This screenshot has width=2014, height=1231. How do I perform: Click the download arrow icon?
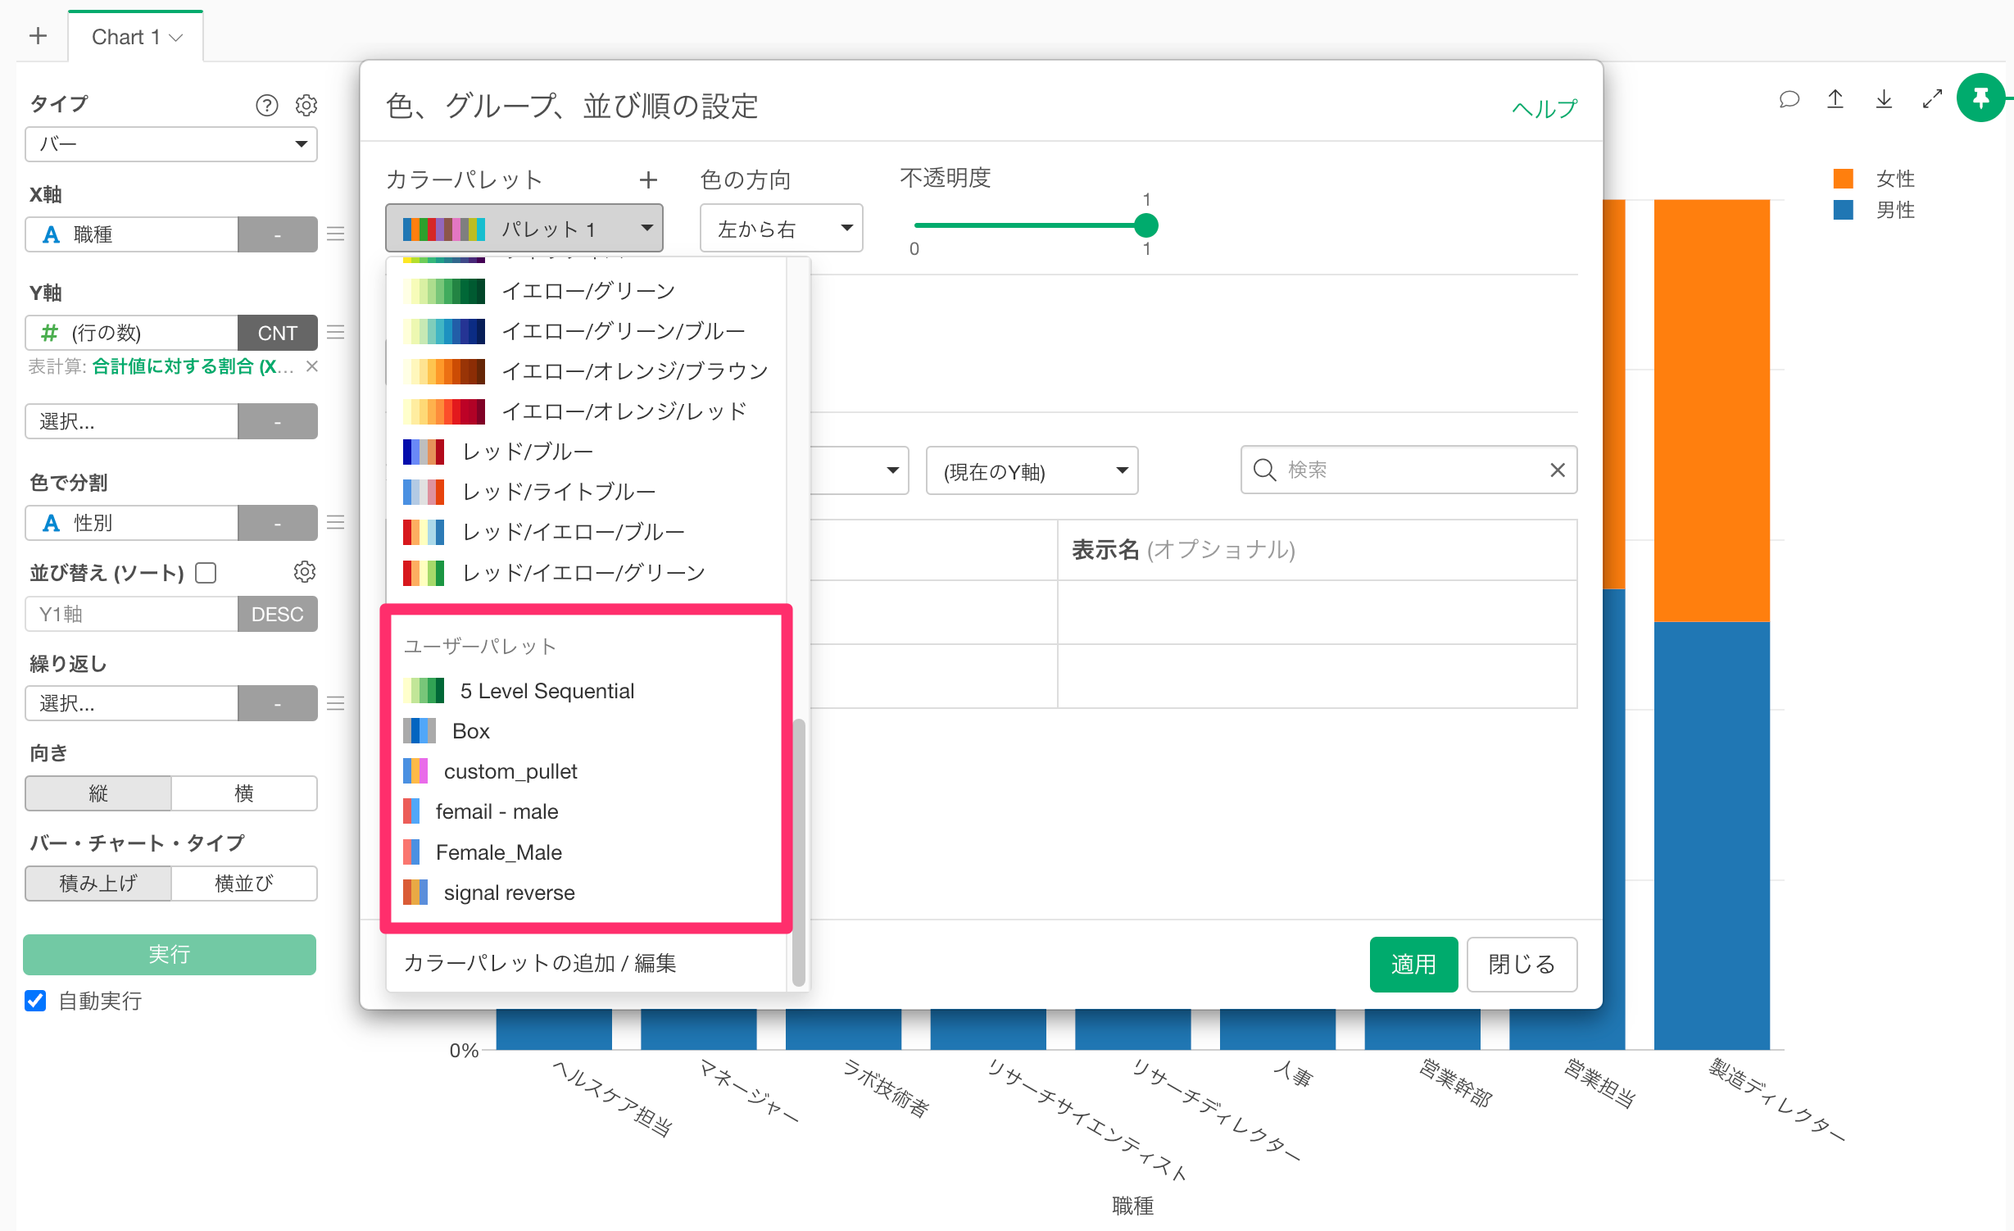1884,100
